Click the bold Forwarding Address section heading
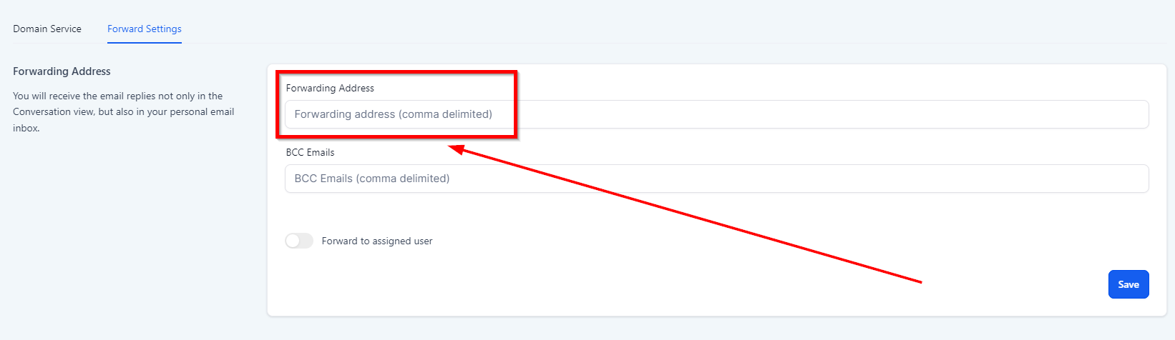Screen dimensions: 1175x340 [62, 71]
